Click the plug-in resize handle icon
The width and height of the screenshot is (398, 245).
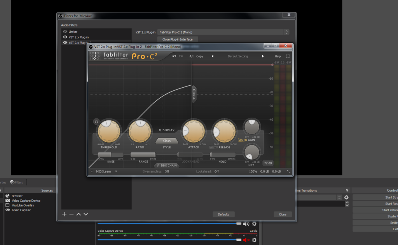click(x=289, y=171)
